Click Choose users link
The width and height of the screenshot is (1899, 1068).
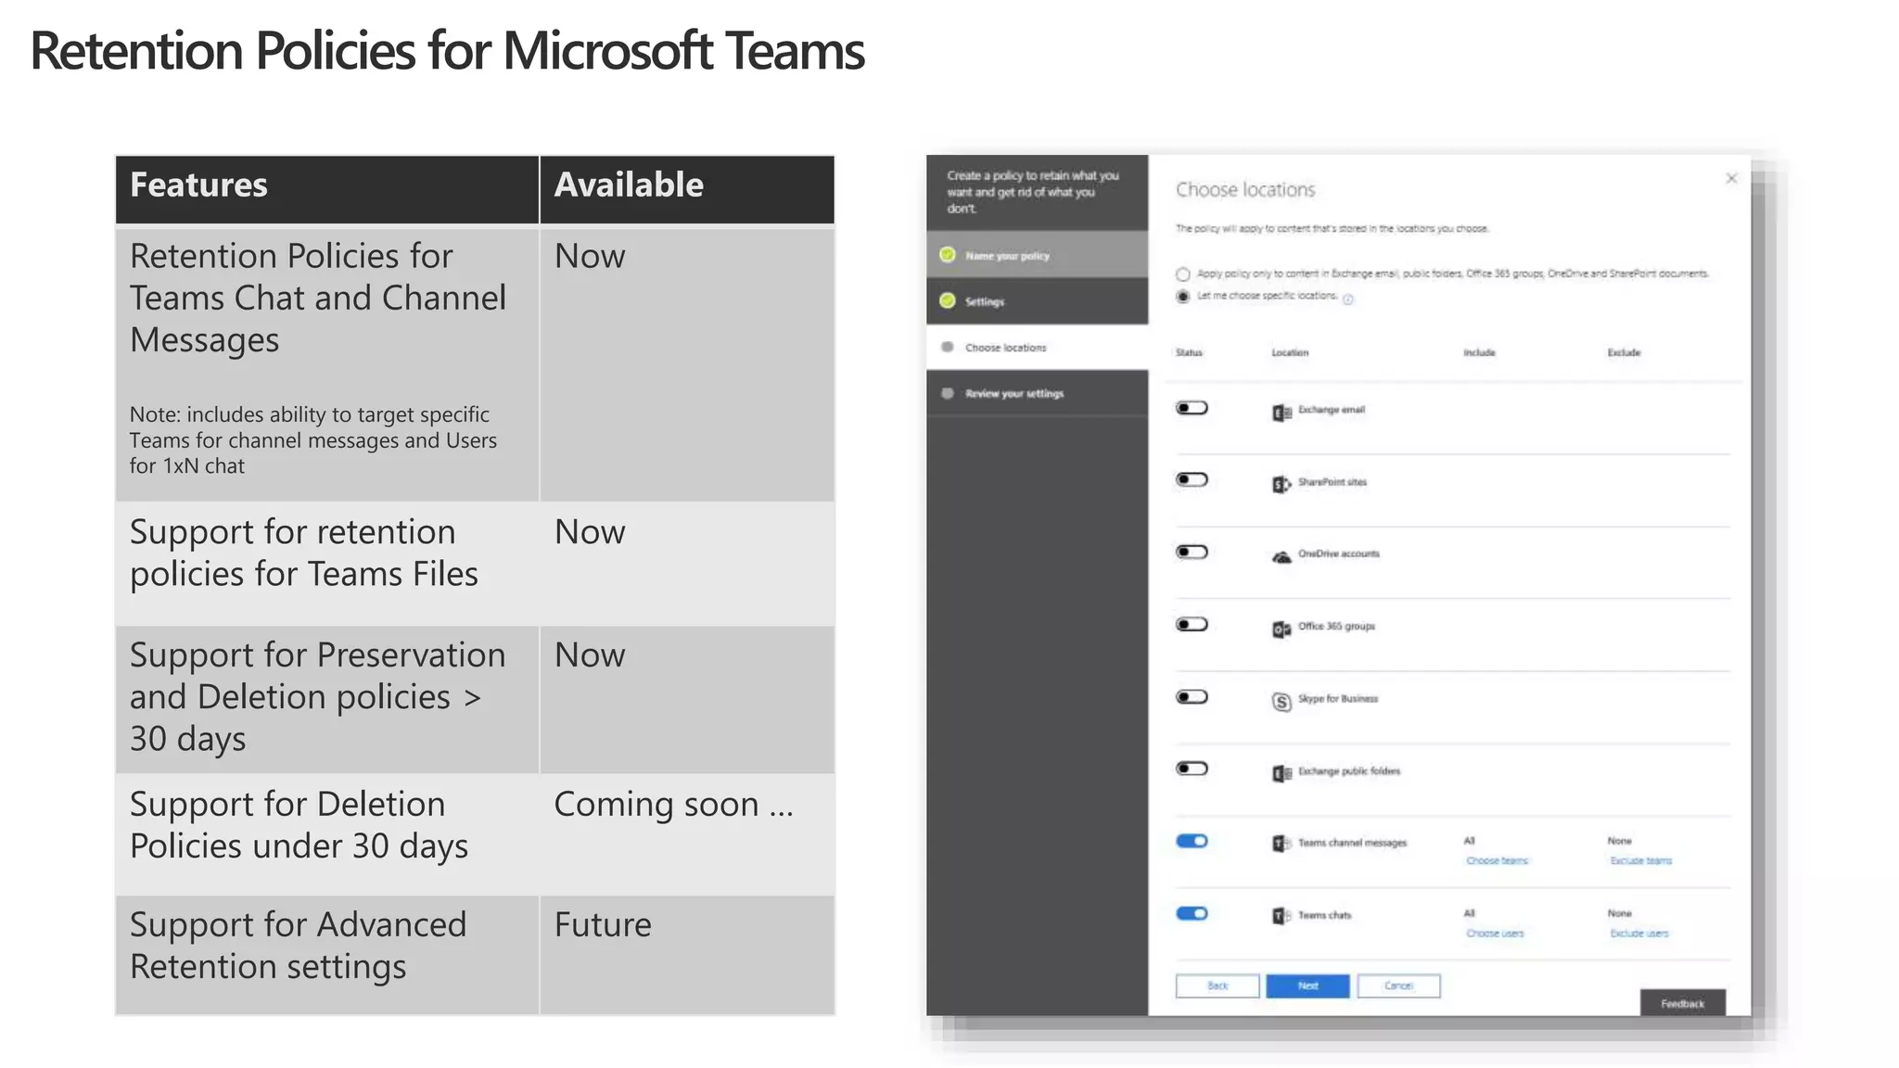(x=1495, y=934)
